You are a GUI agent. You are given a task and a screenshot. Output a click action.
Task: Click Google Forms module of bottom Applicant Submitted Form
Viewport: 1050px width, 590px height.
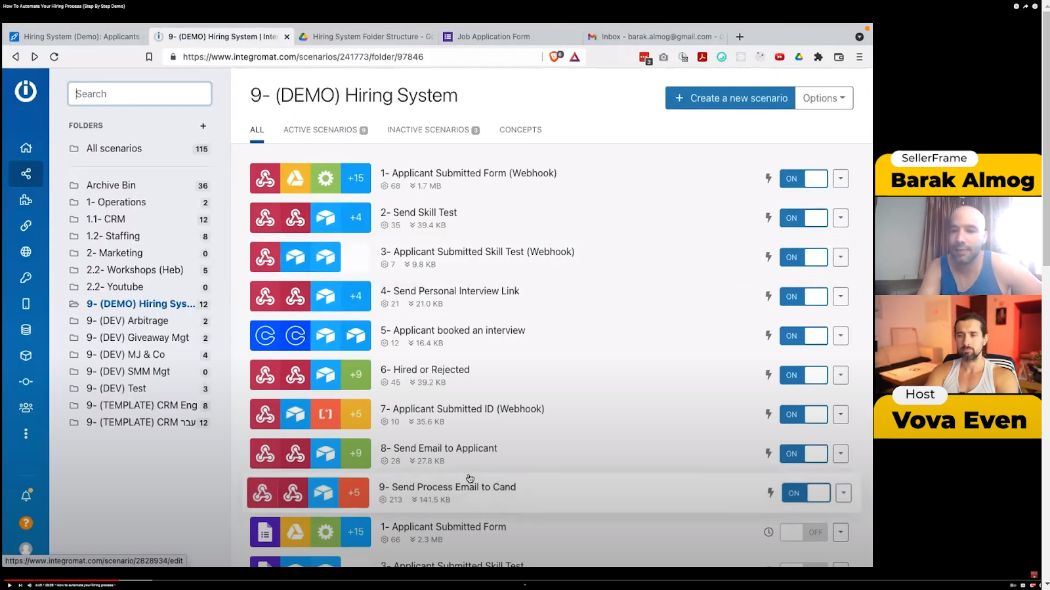click(265, 532)
